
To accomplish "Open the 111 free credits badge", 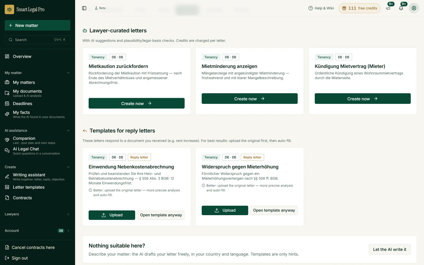I will tap(359, 8).
